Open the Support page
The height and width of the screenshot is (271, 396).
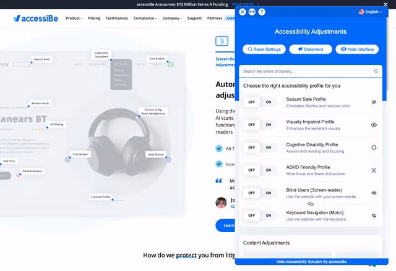click(x=194, y=18)
